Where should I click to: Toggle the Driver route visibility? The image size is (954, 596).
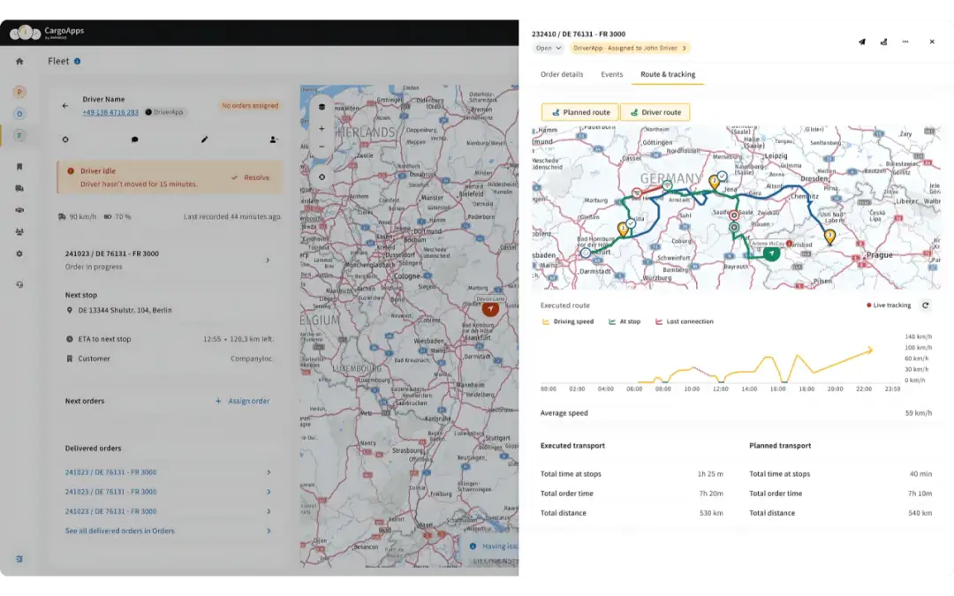(x=655, y=112)
